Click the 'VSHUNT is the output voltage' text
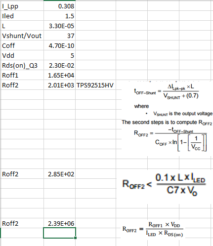 tap(183, 114)
